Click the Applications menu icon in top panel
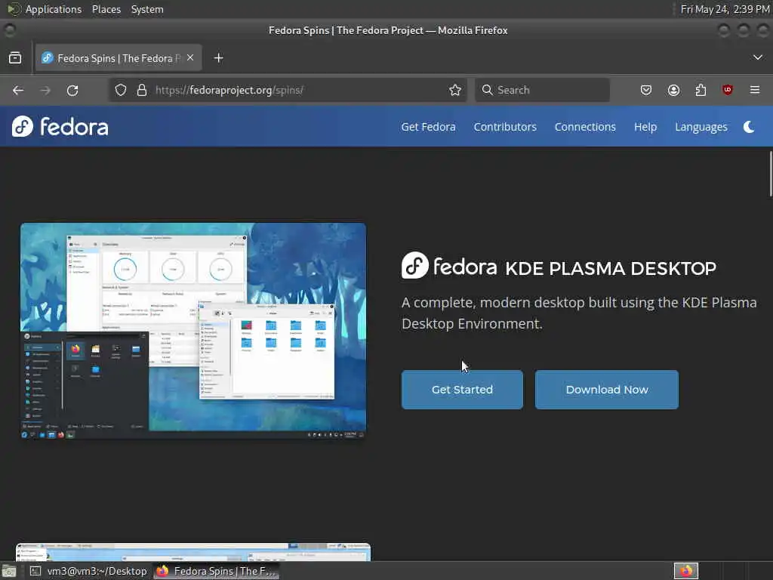Viewport: 773px width, 580px height. (14, 9)
